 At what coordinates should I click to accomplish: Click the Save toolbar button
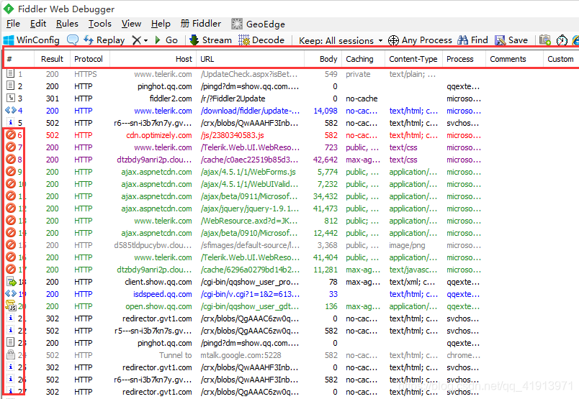click(511, 40)
